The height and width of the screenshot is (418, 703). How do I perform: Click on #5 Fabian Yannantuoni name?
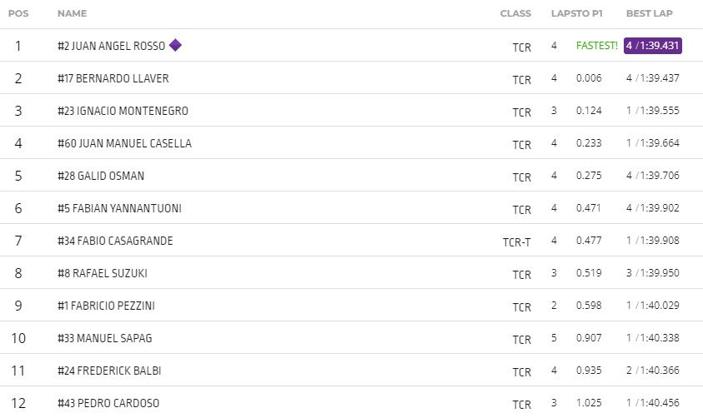click(x=120, y=208)
